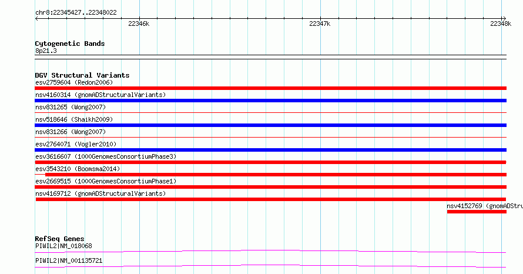This screenshot has height=274, width=523.
Task: Click the magenta line for PIWIL2|NM_018068
Action: click(x=270, y=251)
